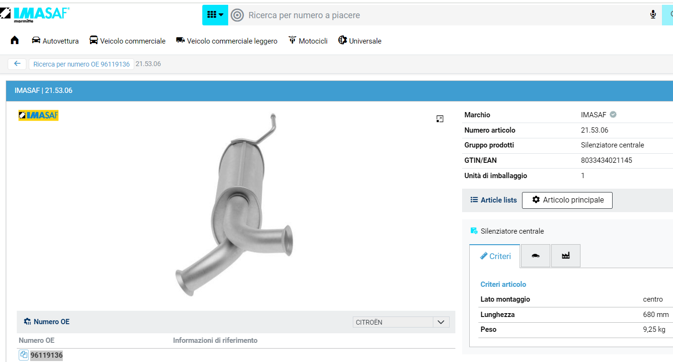673x362 pixels.
Task: Go to the home page icon
Action: pos(15,40)
